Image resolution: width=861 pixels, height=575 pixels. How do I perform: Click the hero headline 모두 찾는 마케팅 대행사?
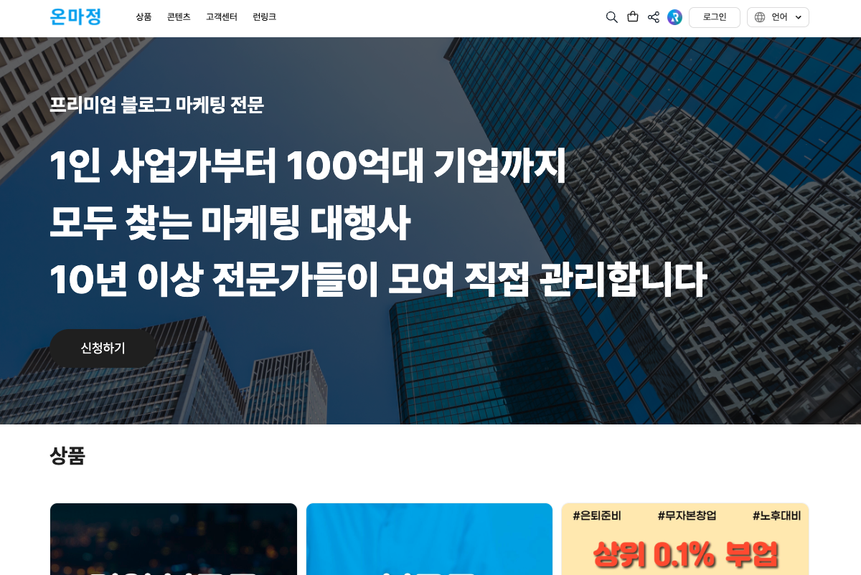click(230, 223)
